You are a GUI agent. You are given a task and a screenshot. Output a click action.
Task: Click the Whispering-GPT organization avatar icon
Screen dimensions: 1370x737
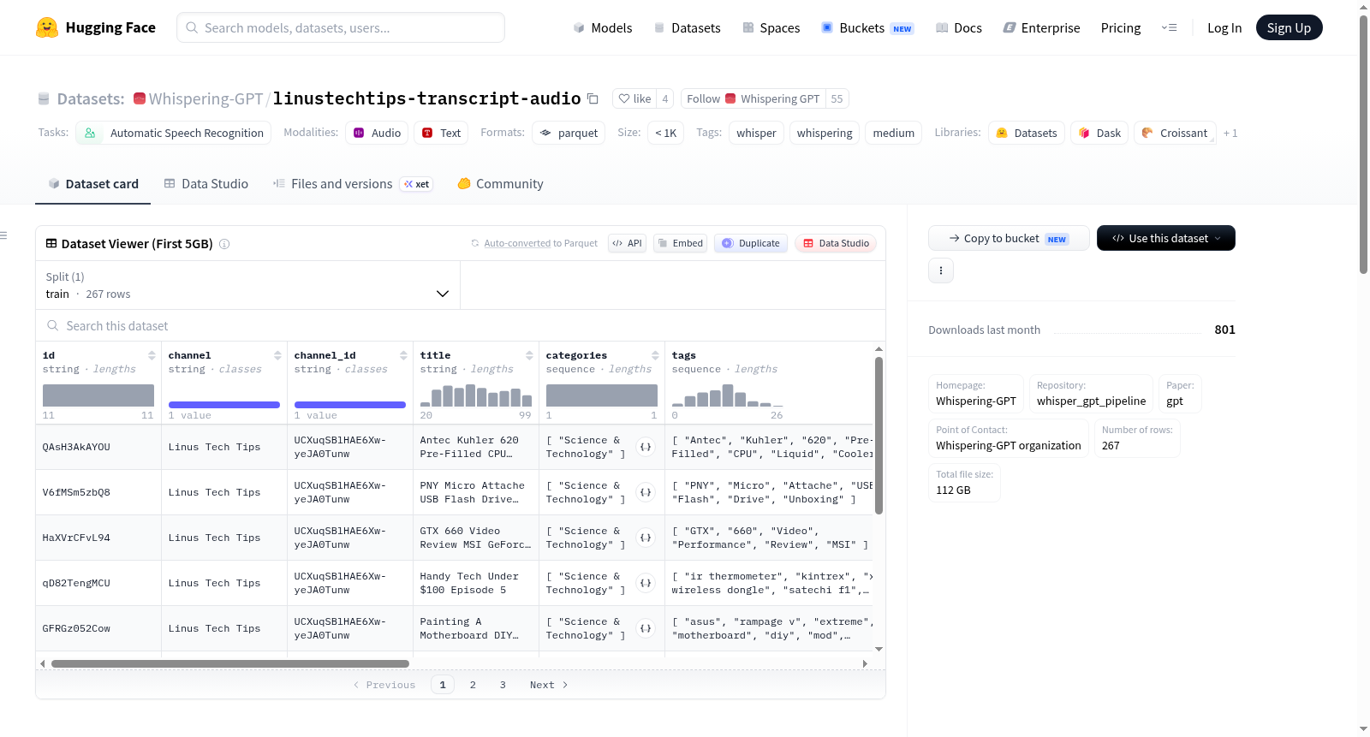(x=140, y=98)
